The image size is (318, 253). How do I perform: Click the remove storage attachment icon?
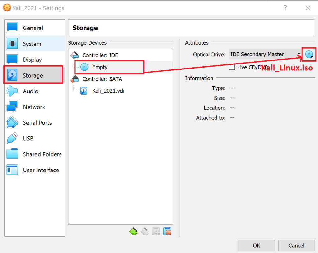click(x=167, y=231)
